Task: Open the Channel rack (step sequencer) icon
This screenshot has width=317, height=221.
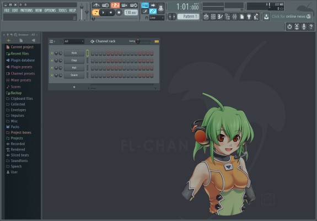Action: pyautogui.click(x=213, y=17)
